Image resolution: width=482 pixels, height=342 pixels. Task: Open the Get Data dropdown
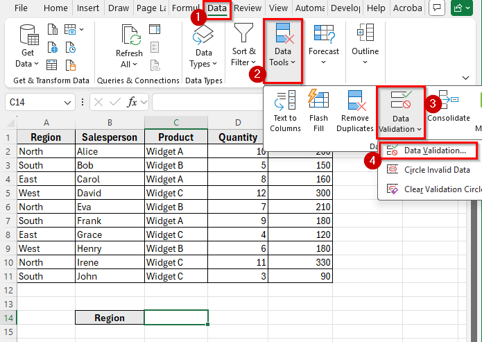[x=27, y=46]
